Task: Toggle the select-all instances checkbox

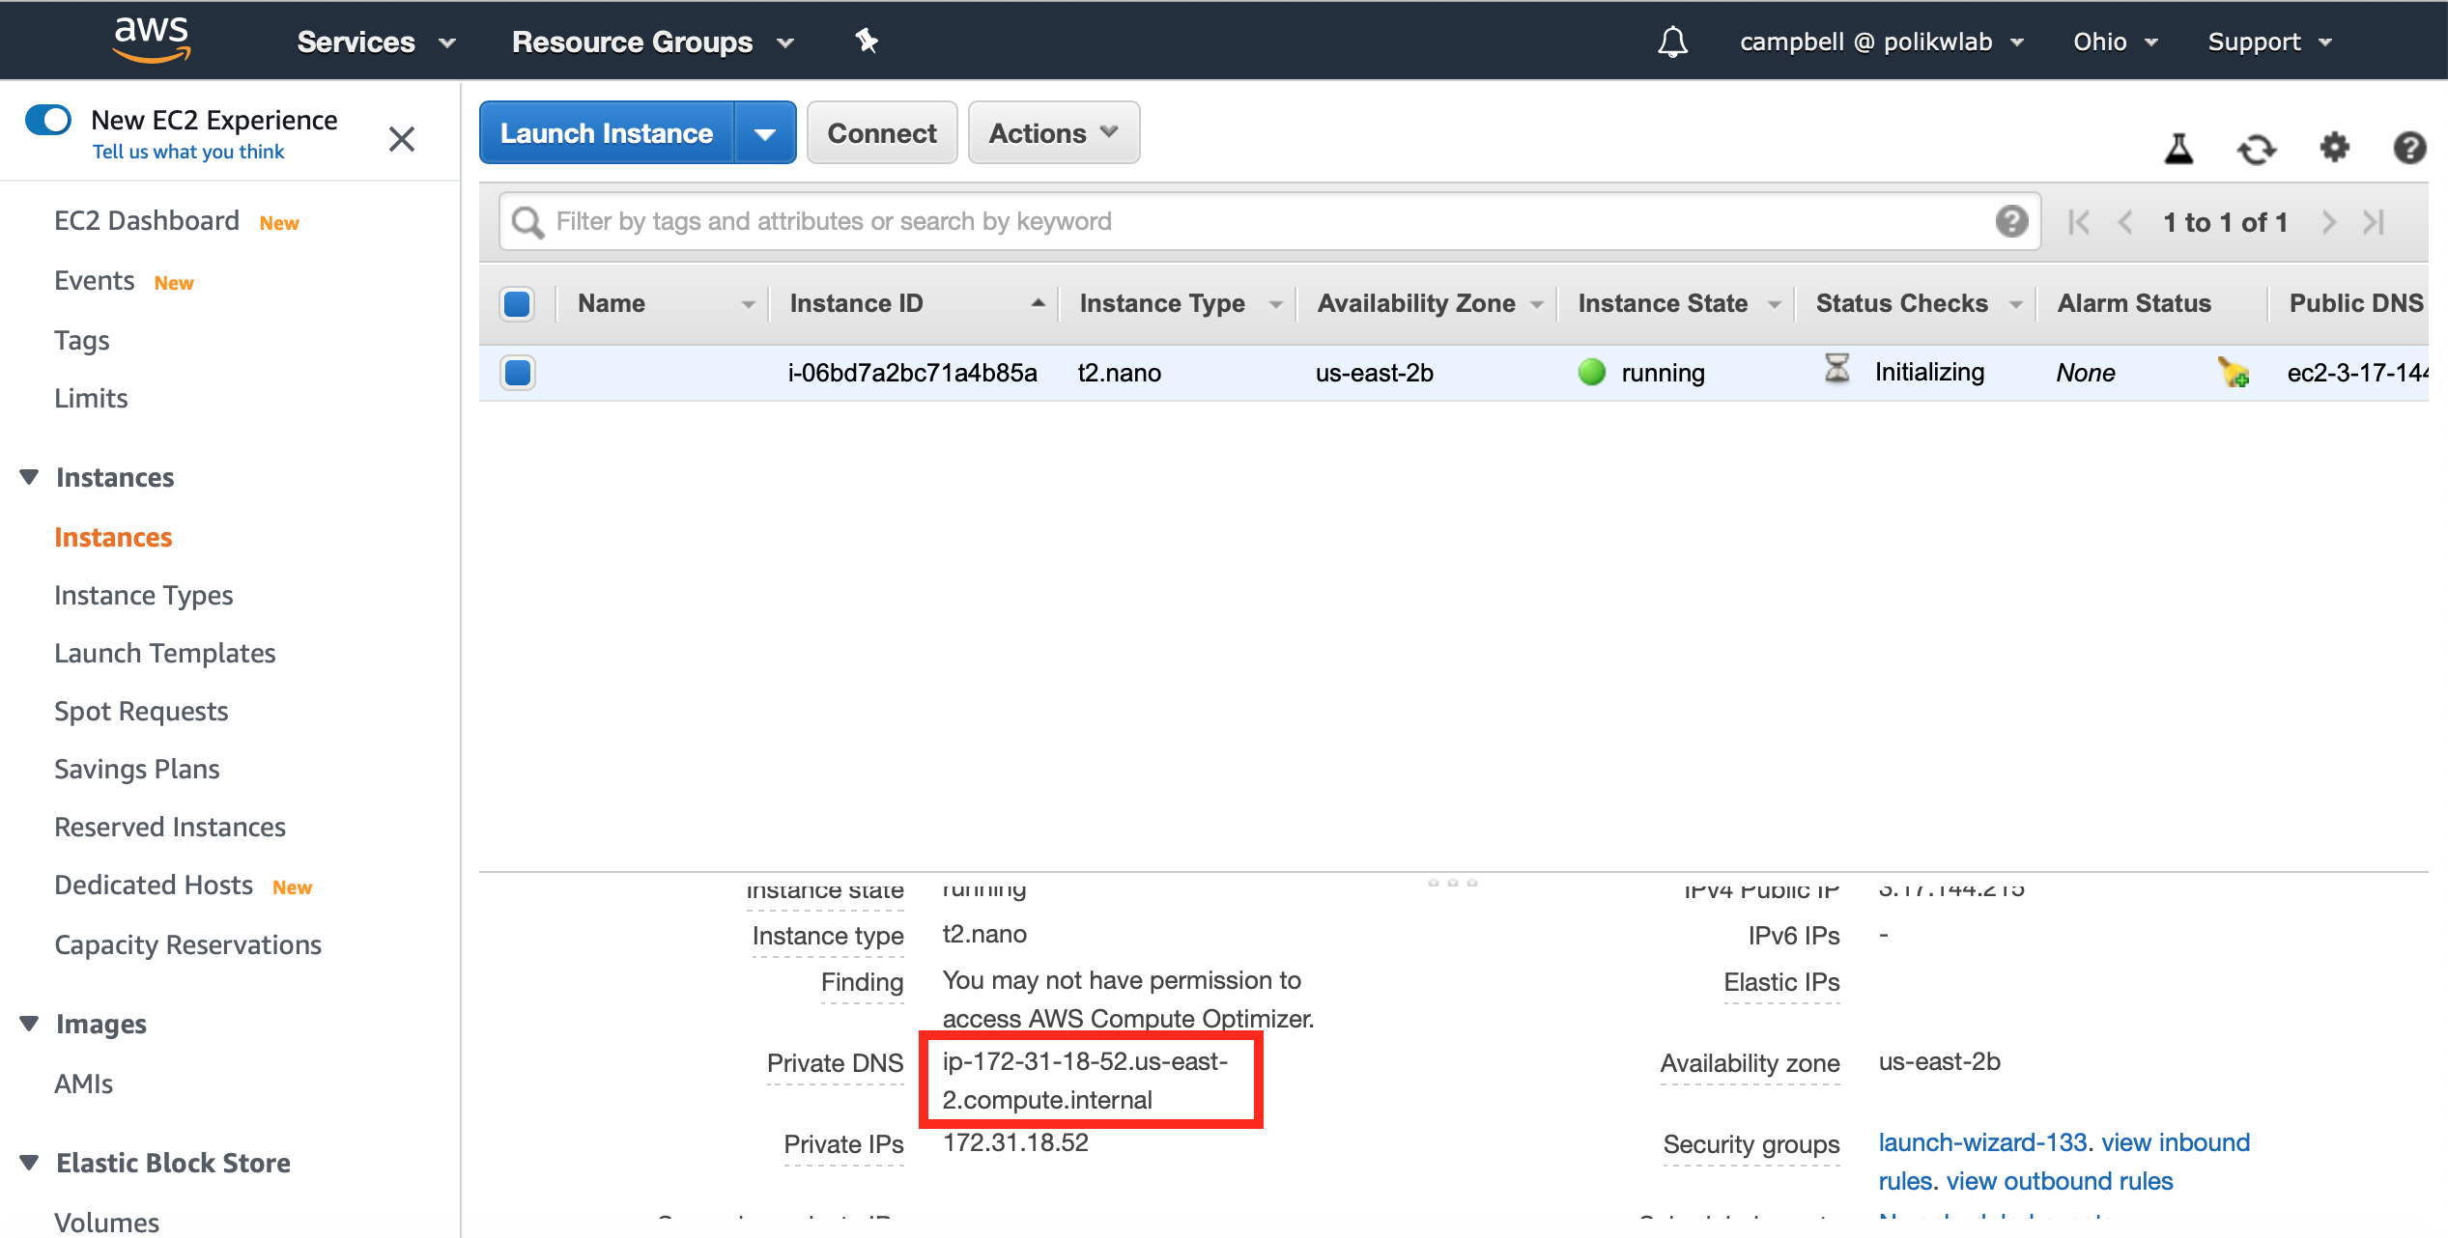Action: (517, 303)
